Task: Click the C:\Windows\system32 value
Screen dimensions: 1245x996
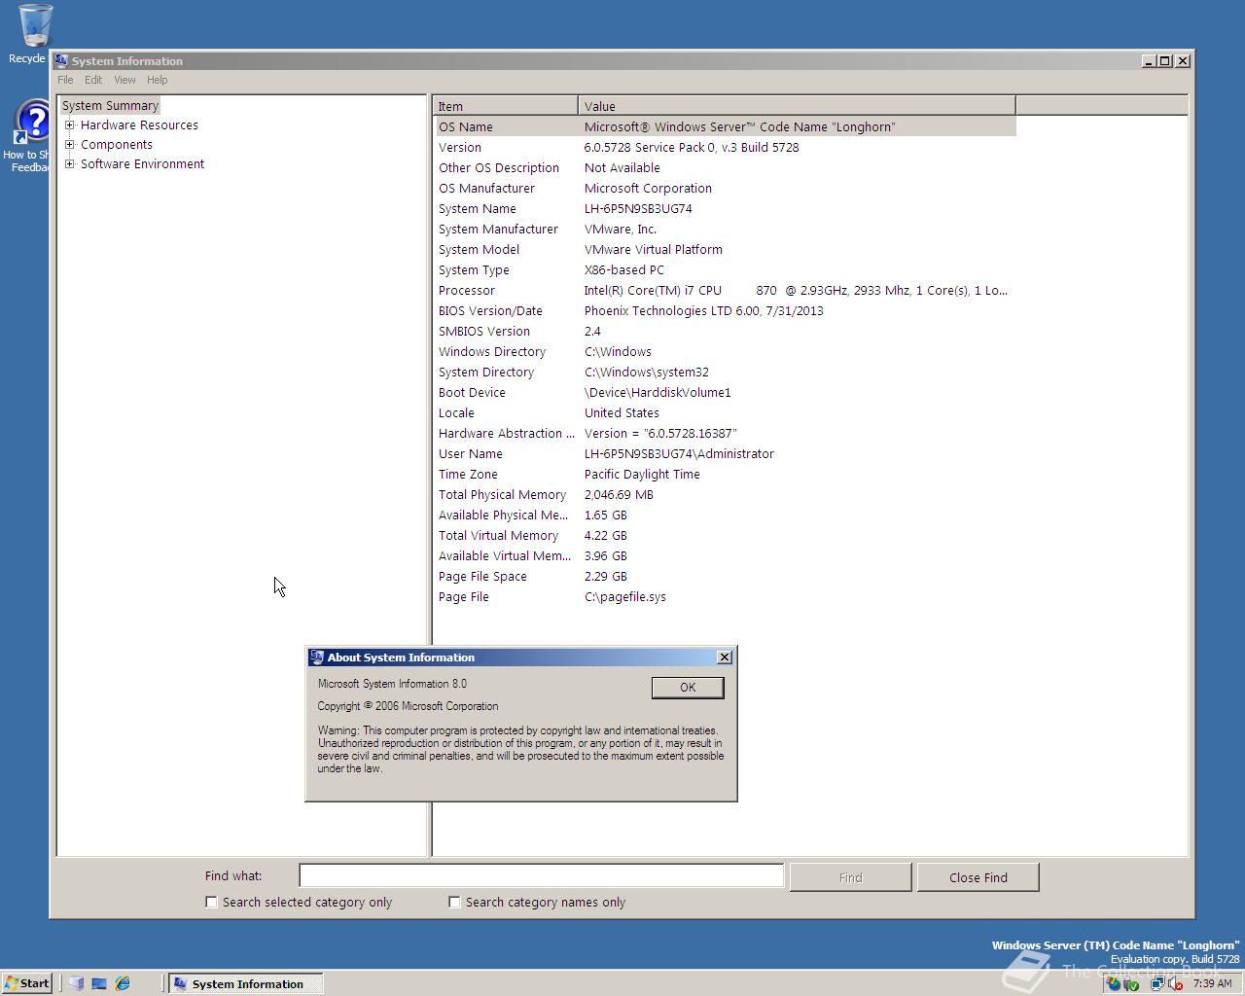Action: click(647, 372)
